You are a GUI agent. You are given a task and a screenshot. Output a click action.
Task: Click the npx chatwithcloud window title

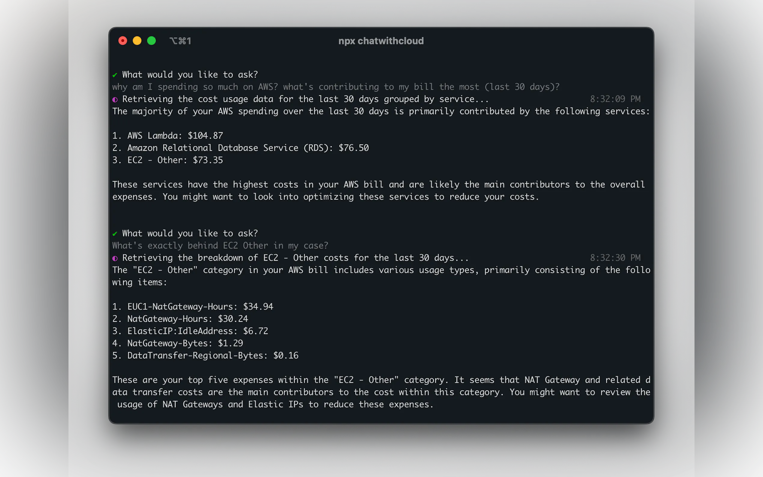coord(381,41)
